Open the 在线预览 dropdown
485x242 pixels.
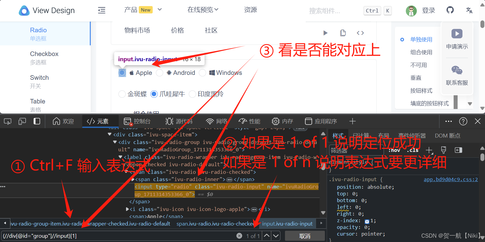[203, 10]
